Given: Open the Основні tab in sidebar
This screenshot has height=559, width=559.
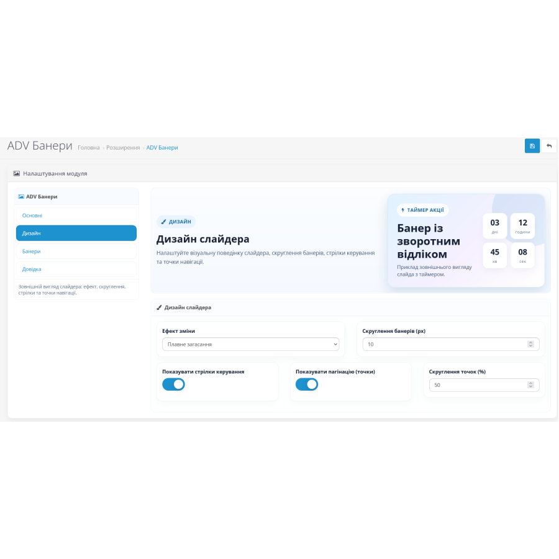Looking at the screenshot, I should (76, 216).
